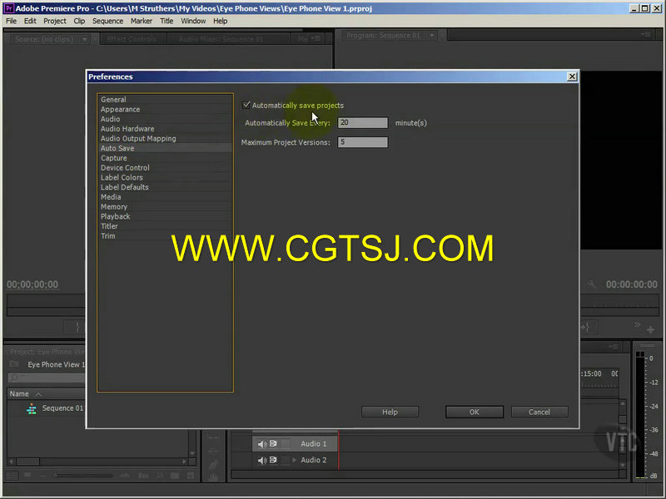Open the Window menu
Screen dimensions: 666x499
[x=193, y=21]
